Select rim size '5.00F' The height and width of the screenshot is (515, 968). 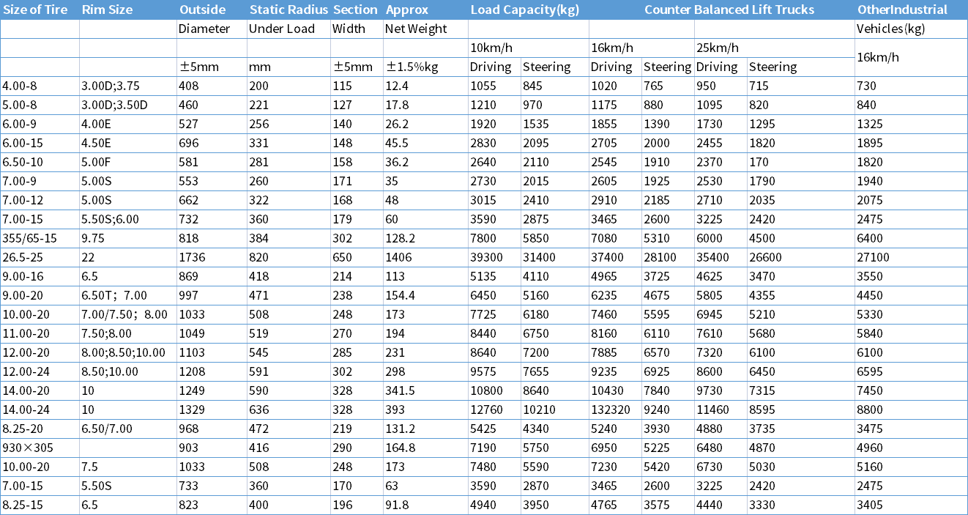pos(97,163)
